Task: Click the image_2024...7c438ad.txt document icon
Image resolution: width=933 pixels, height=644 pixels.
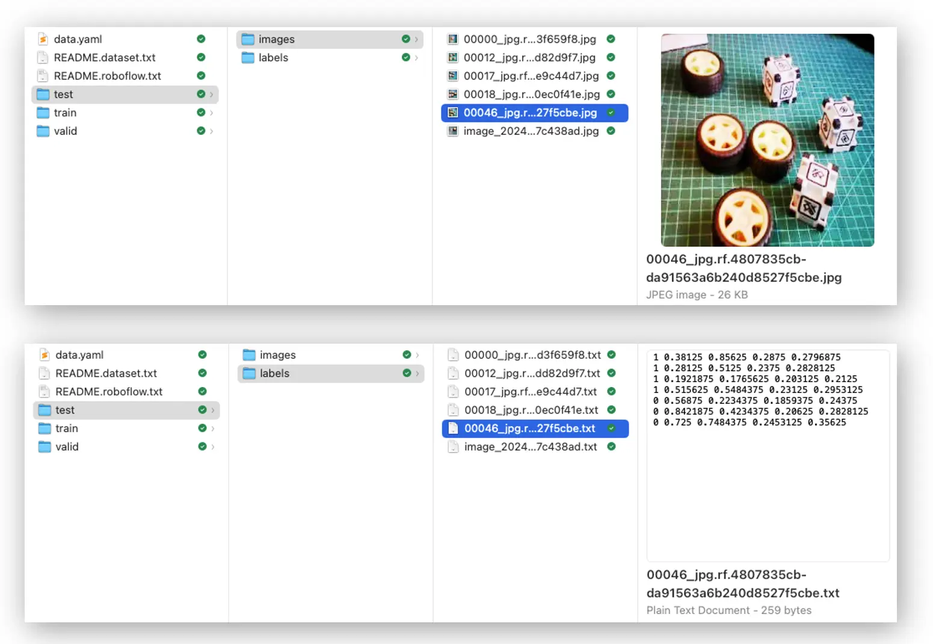Action: (453, 447)
